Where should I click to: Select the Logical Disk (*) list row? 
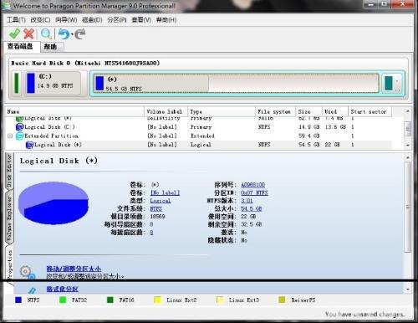(199, 145)
